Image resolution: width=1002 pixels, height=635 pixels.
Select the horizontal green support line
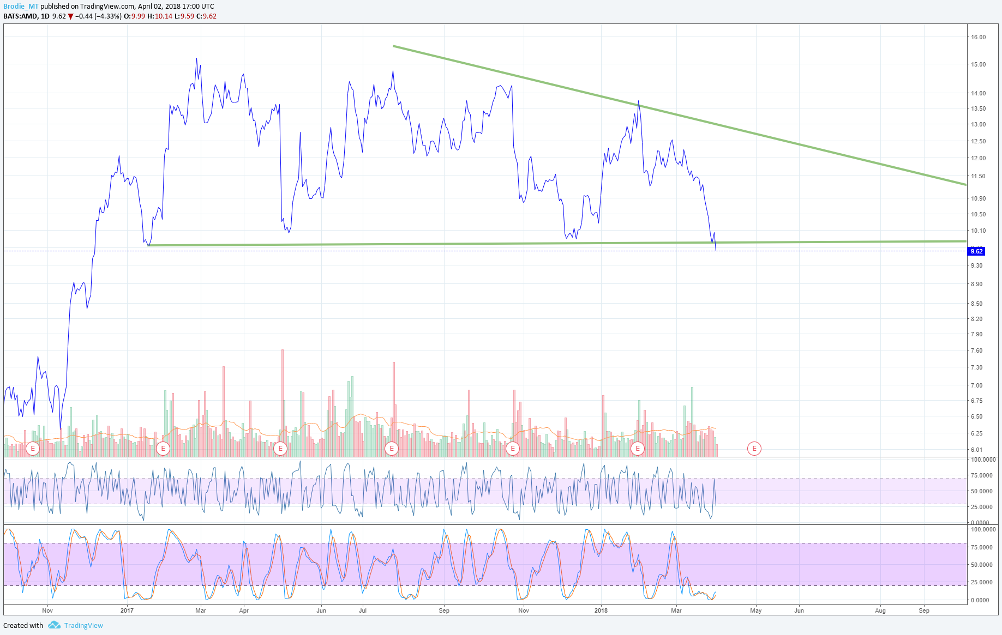coord(556,243)
